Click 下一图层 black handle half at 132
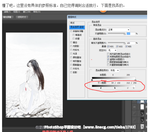The image size is (150, 132). click(115, 88)
